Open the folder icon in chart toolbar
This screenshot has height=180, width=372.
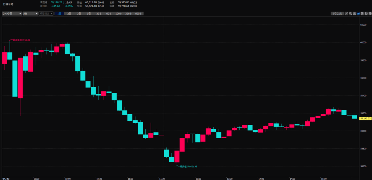click(x=366, y=13)
